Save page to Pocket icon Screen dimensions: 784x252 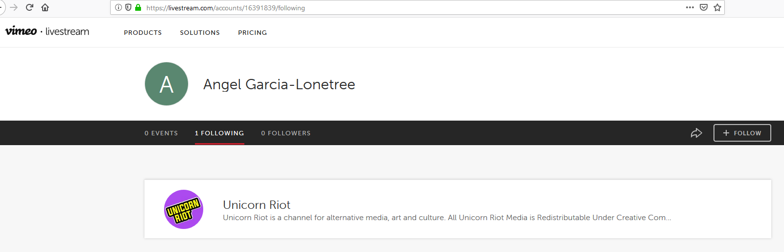[x=704, y=7]
